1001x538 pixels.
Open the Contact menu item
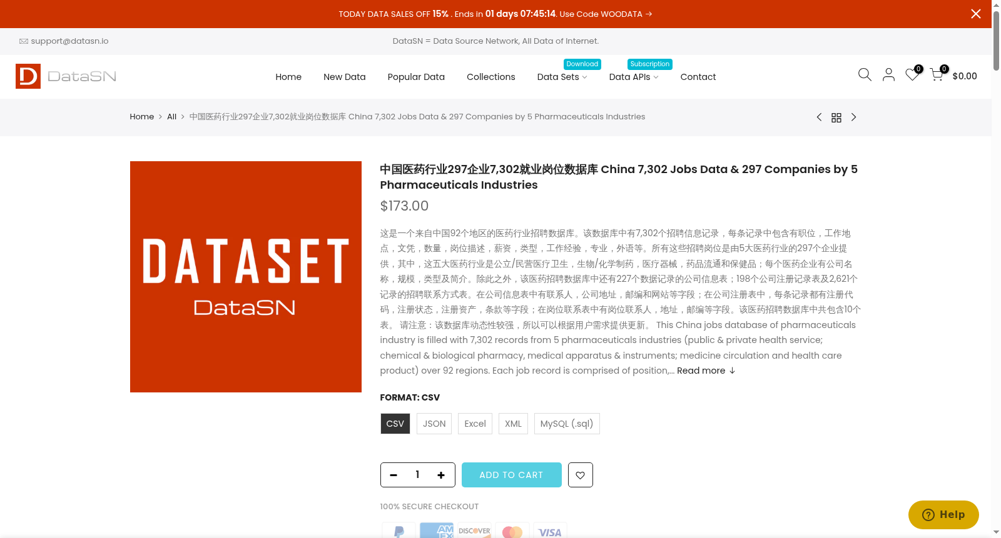tap(698, 77)
